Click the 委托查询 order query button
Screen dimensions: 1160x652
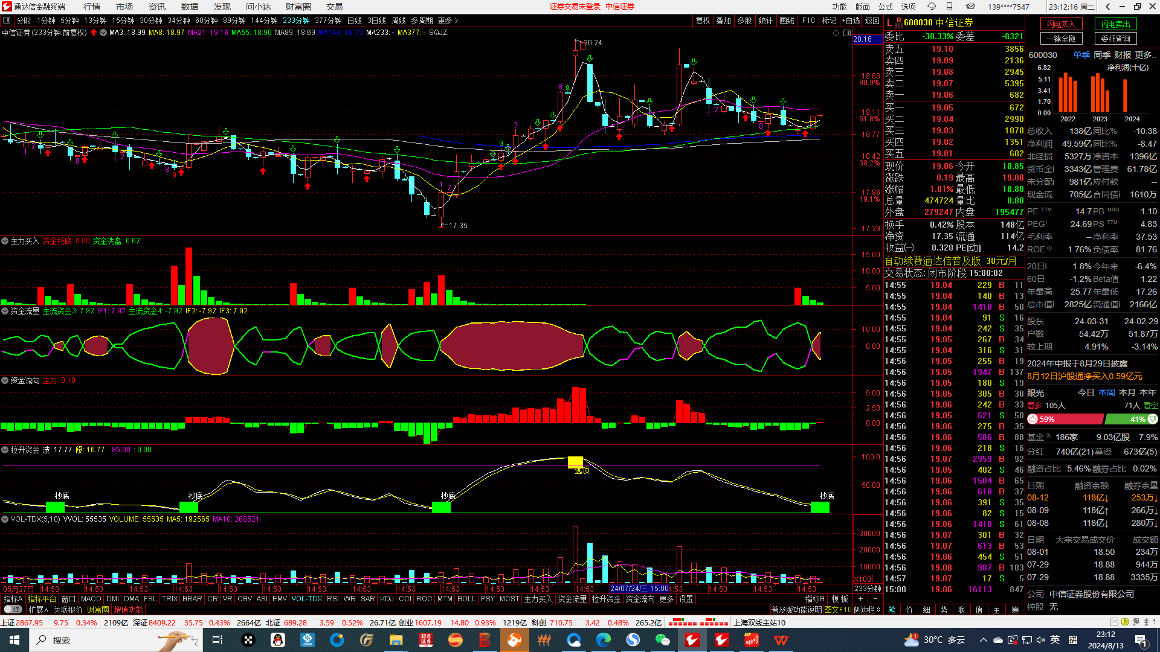(1115, 39)
